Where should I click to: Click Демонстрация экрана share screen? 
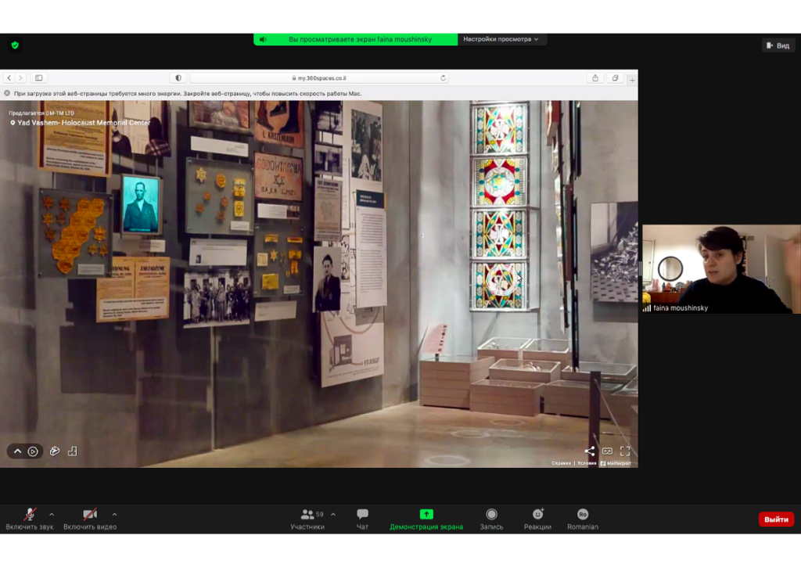426,519
